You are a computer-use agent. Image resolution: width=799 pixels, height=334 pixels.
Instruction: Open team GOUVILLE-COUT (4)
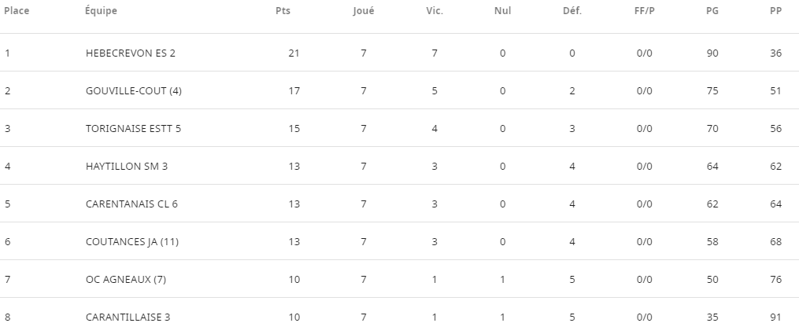pyautogui.click(x=134, y=90)
